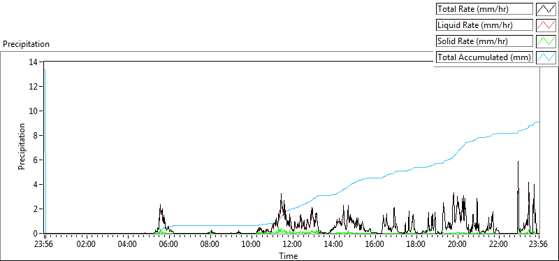Image resolution: width=559 pixels, height=261 pixels.
Task: Click the Precipitation chart title
Action: 26,44
